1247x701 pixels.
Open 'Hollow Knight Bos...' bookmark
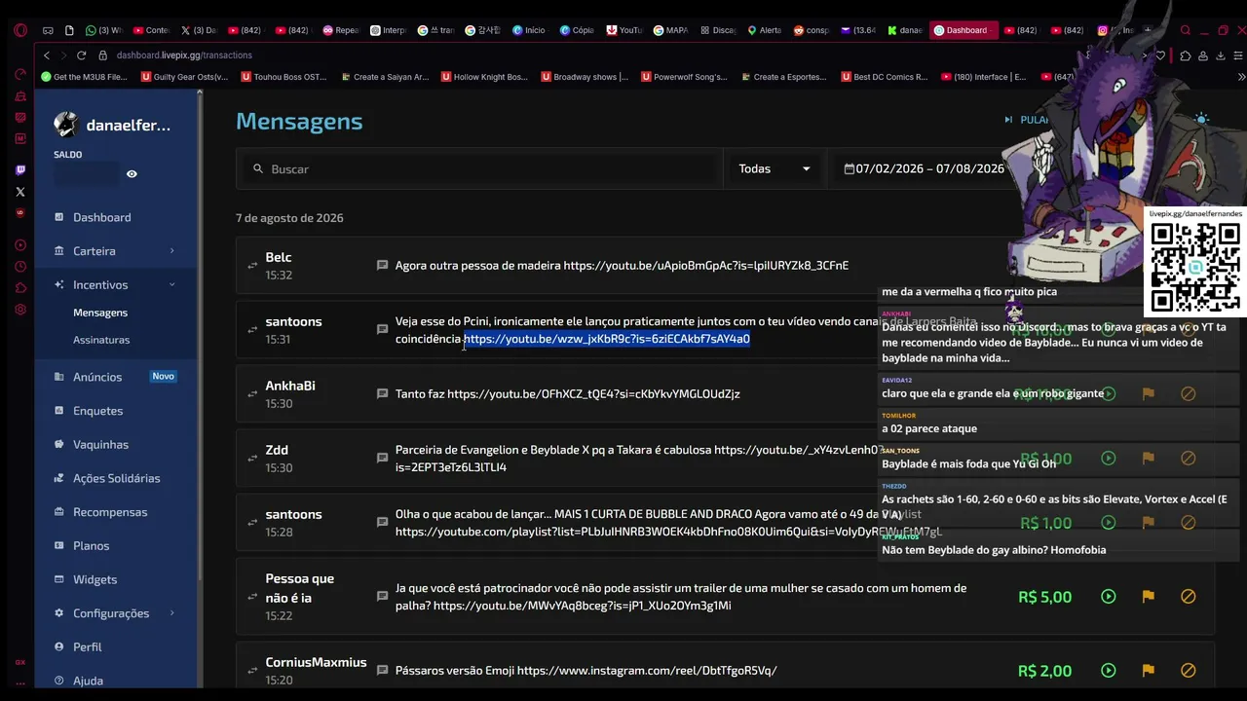pos(484,77)
